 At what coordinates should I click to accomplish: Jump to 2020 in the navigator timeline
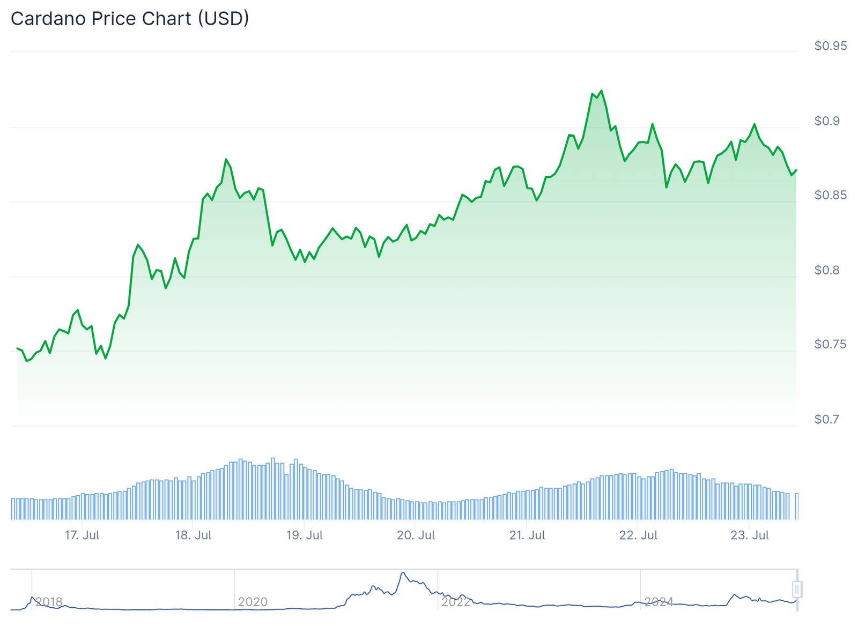tap(253, 602)
